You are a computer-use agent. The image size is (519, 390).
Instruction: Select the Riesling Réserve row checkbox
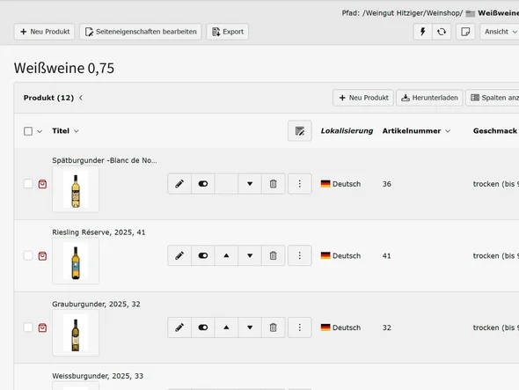click(28, 256)
